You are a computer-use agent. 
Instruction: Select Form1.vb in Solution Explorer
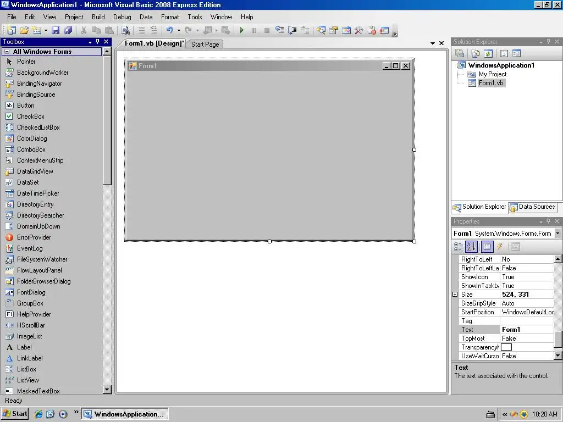pyautogui.click(x=490, y=83)
